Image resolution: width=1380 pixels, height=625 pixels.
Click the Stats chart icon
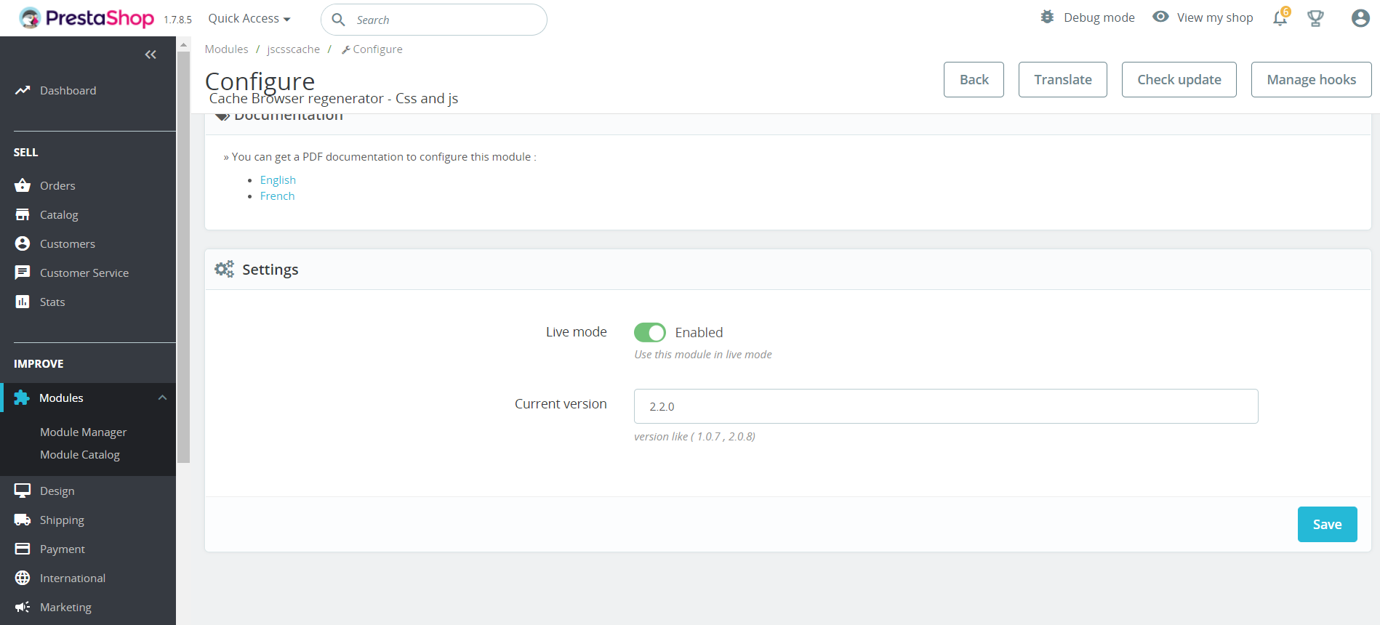coord(23,302)
